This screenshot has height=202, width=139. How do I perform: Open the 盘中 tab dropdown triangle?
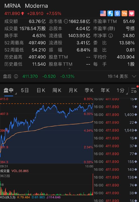click(x=16, y=93)
